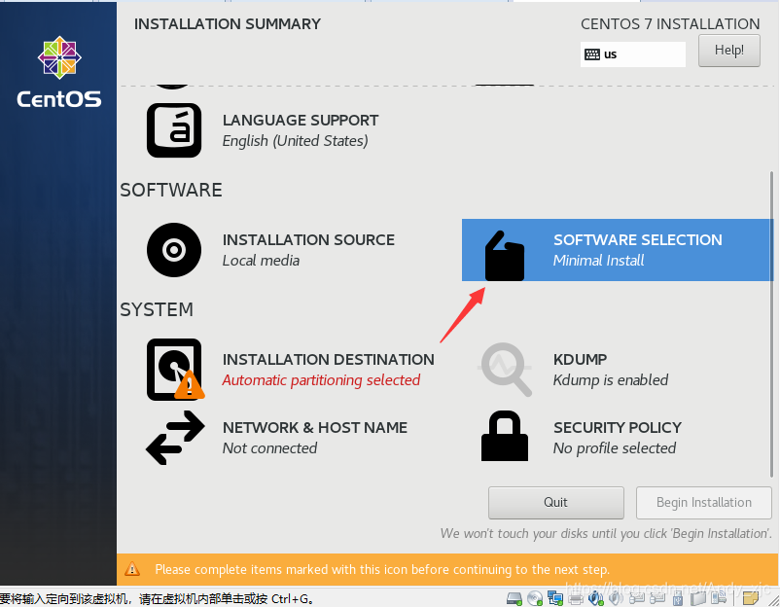780x607 pixels.
Task: Click VMware printer status icon
Action: (x=576, y=598)
